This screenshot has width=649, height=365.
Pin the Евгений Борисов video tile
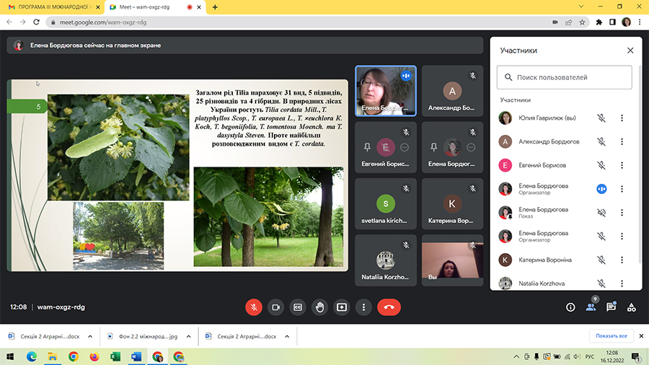click(x=367, y=147)
